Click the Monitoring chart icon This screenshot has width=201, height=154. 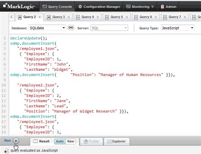128,6
